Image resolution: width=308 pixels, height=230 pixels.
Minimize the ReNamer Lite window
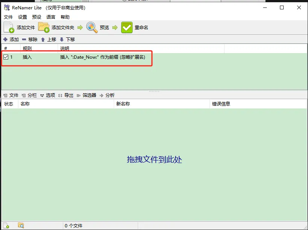point(265,7)
